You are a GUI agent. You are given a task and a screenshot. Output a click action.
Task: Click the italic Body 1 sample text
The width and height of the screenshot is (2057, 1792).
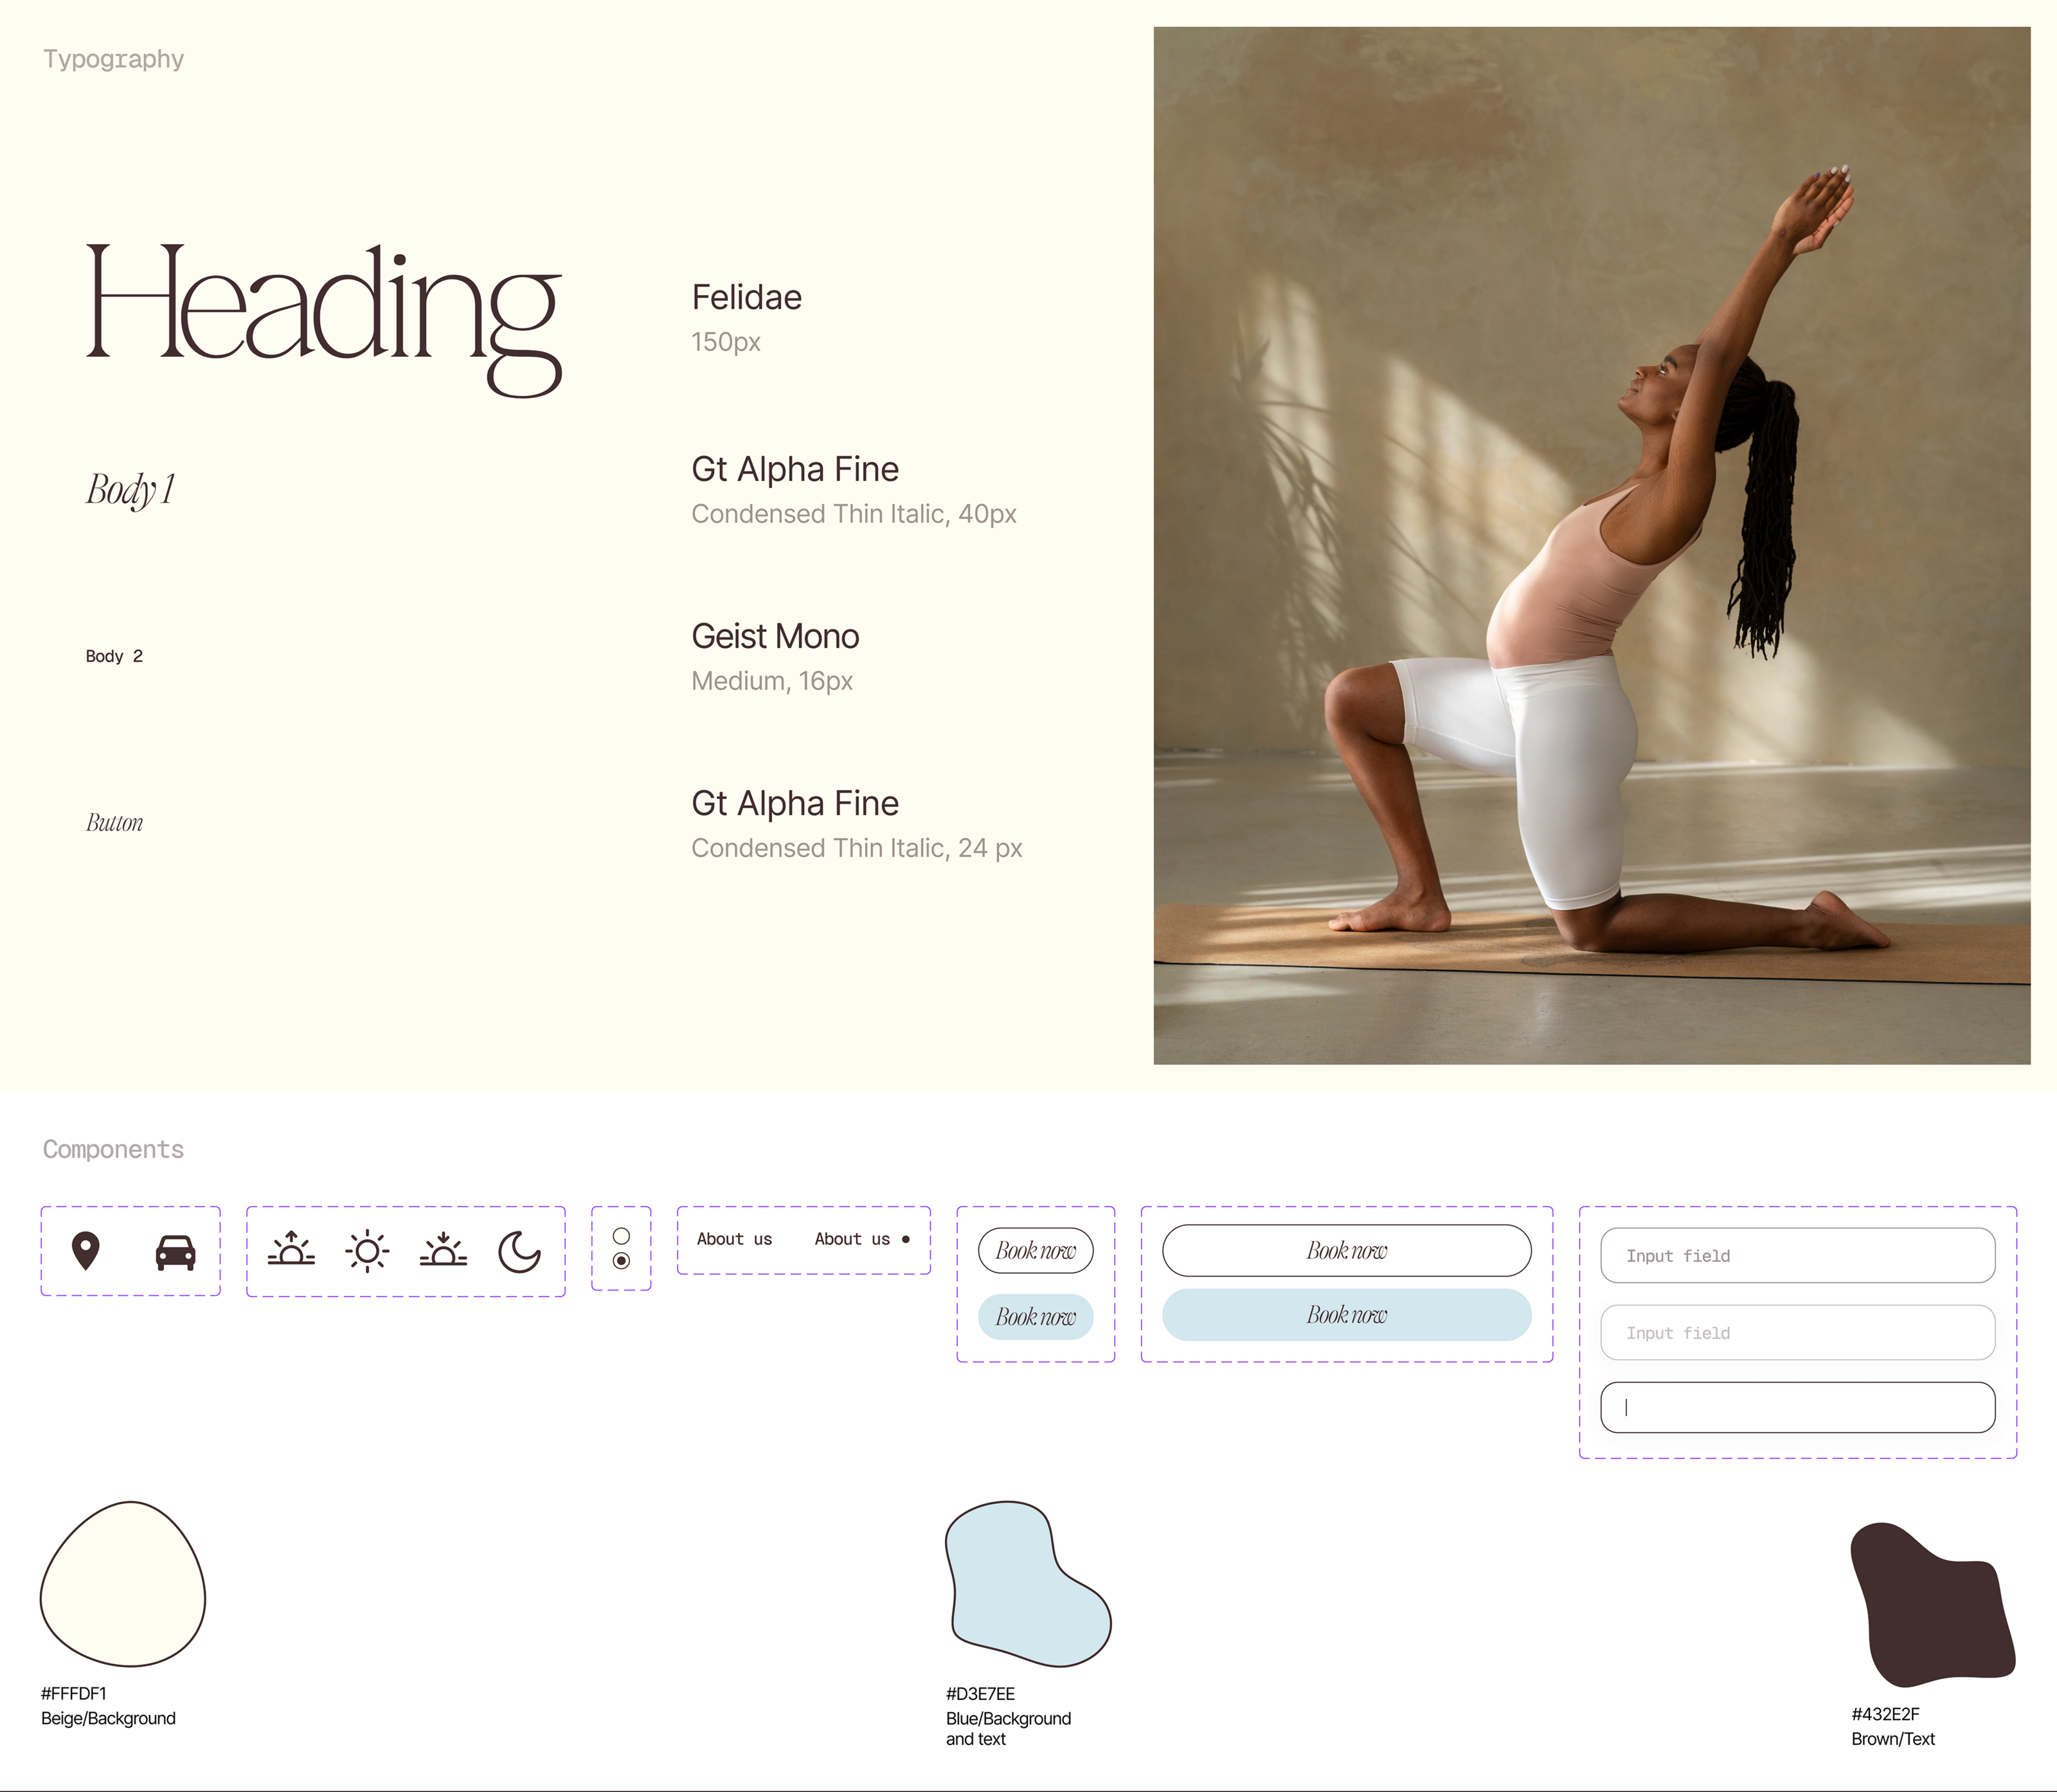click(x=130, y=490)
